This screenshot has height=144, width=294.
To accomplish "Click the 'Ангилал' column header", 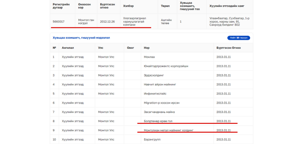I will (68, 48).
